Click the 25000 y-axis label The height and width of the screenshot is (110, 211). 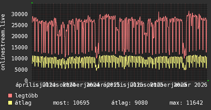pos(19,25)
